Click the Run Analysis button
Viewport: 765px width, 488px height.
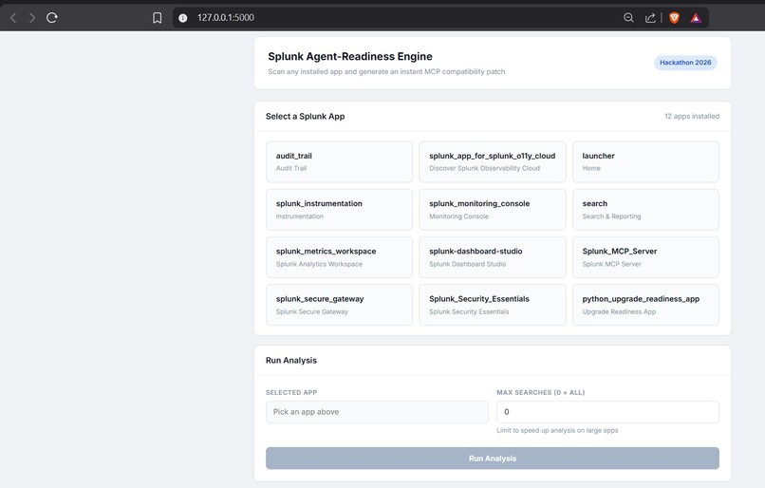(x=493, y=459)
